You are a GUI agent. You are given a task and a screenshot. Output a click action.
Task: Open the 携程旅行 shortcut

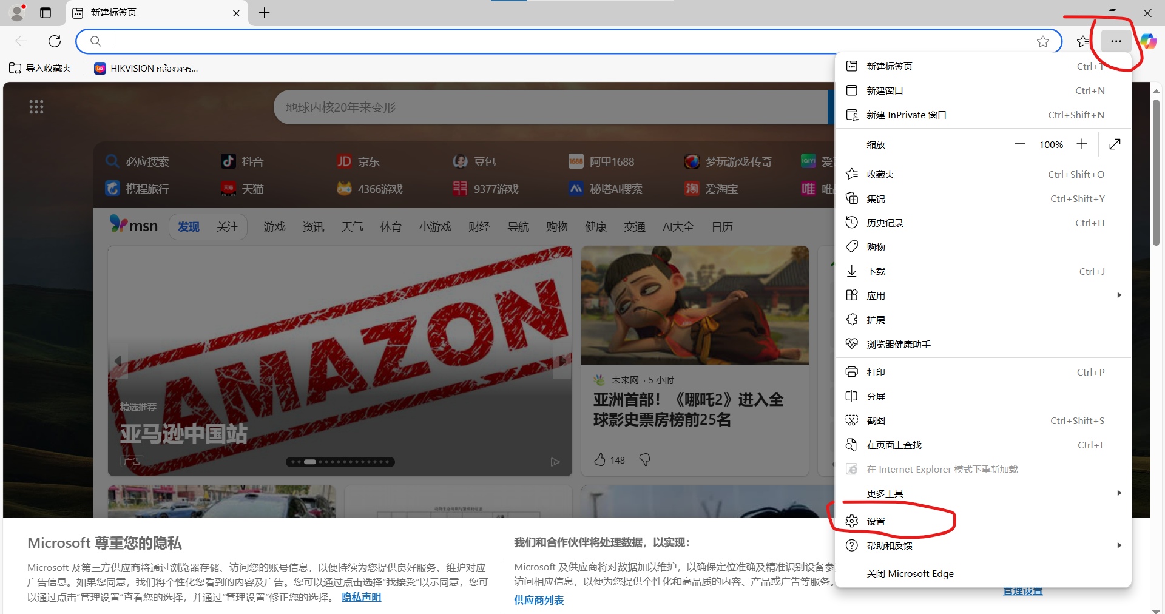point(138,189)
